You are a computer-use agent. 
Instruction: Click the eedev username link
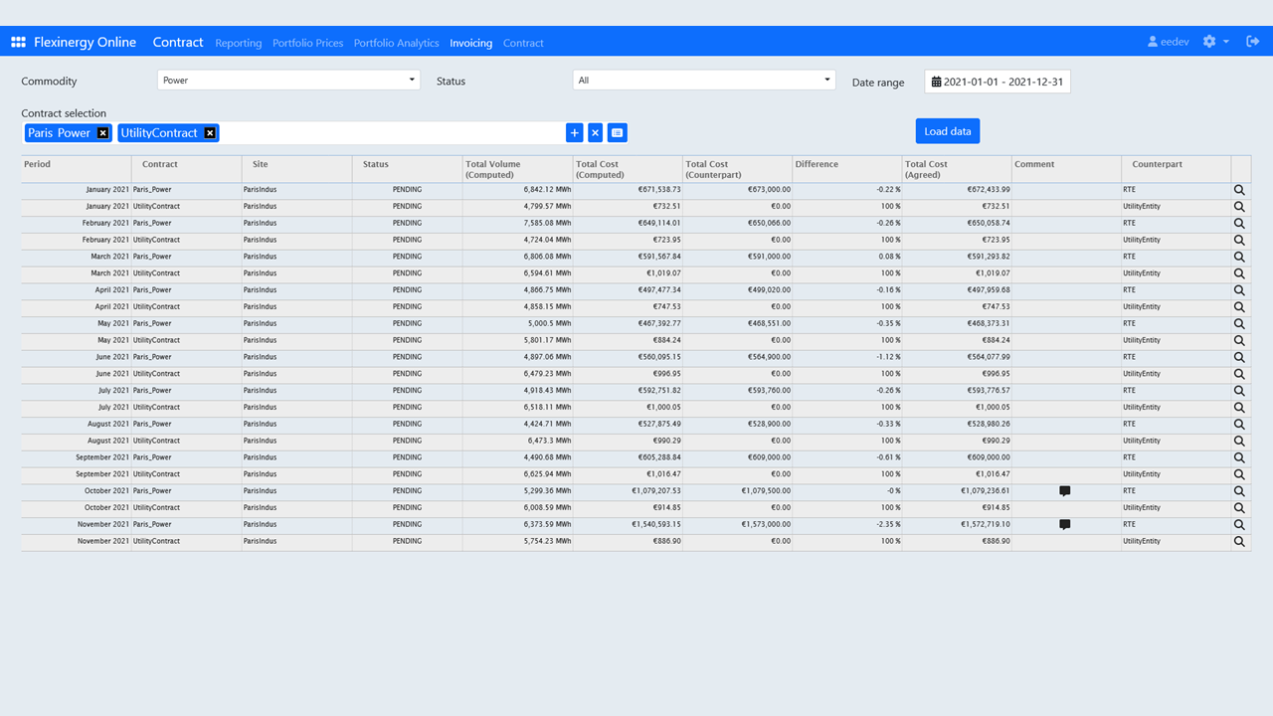pos(1175,43)
